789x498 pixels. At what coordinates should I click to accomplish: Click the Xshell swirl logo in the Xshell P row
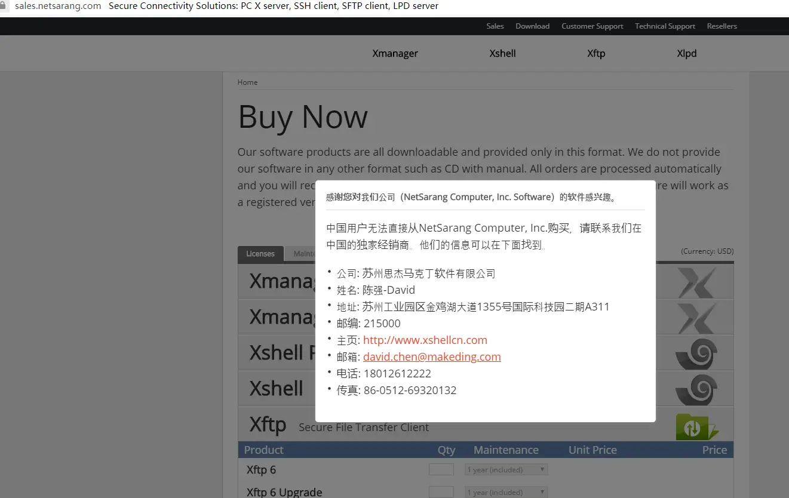pos(696,353)
